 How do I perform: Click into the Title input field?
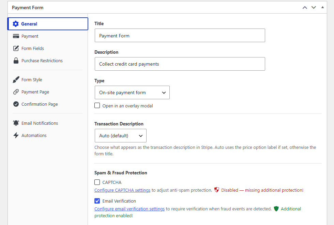(x=180, y=35)
